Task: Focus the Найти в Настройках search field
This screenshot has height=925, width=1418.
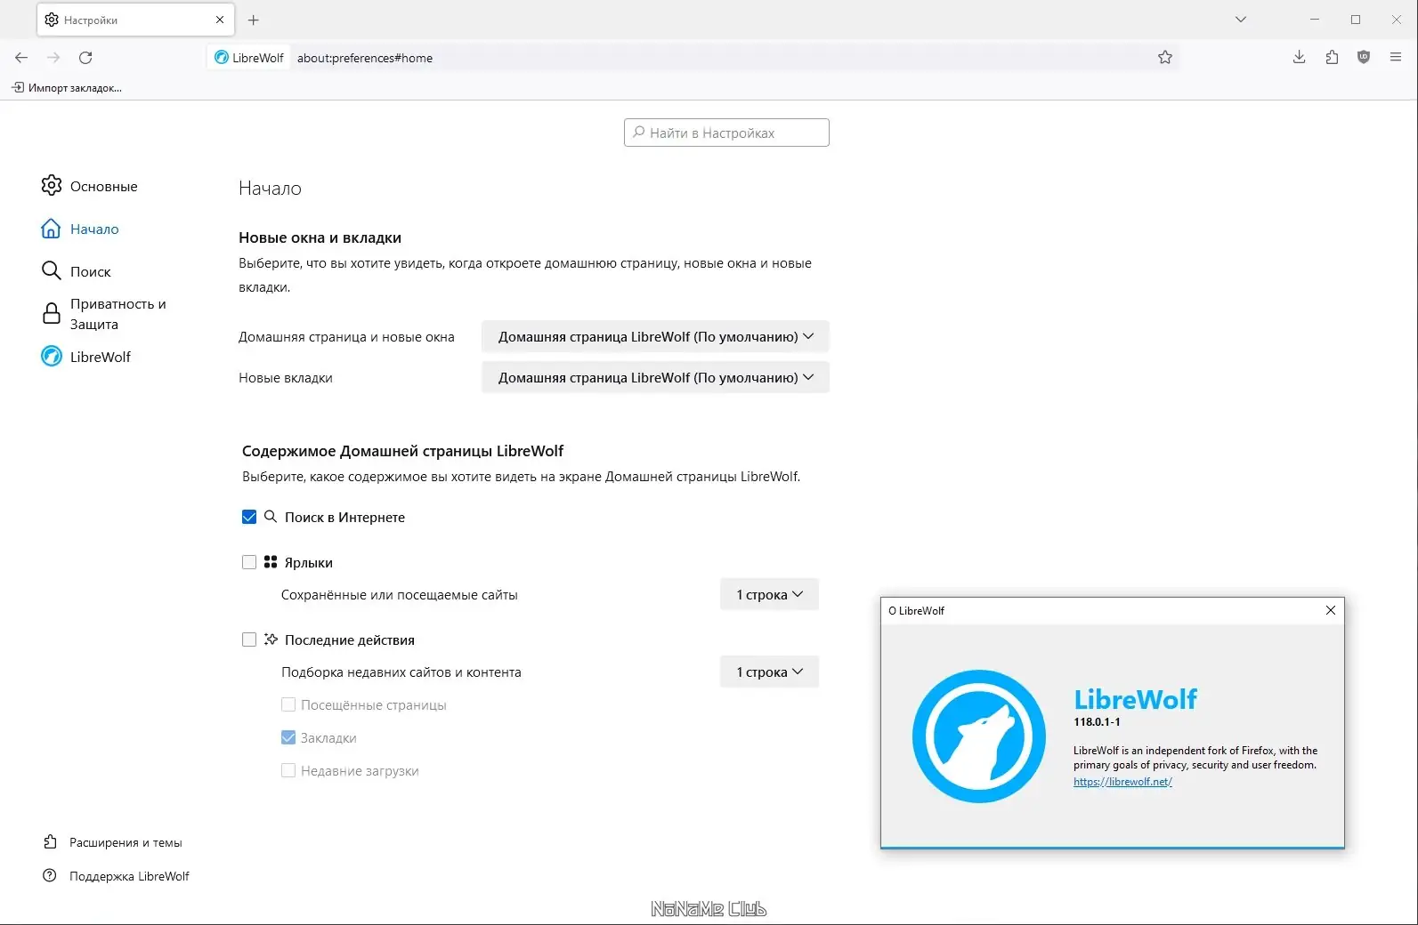Action: point(726,133)
